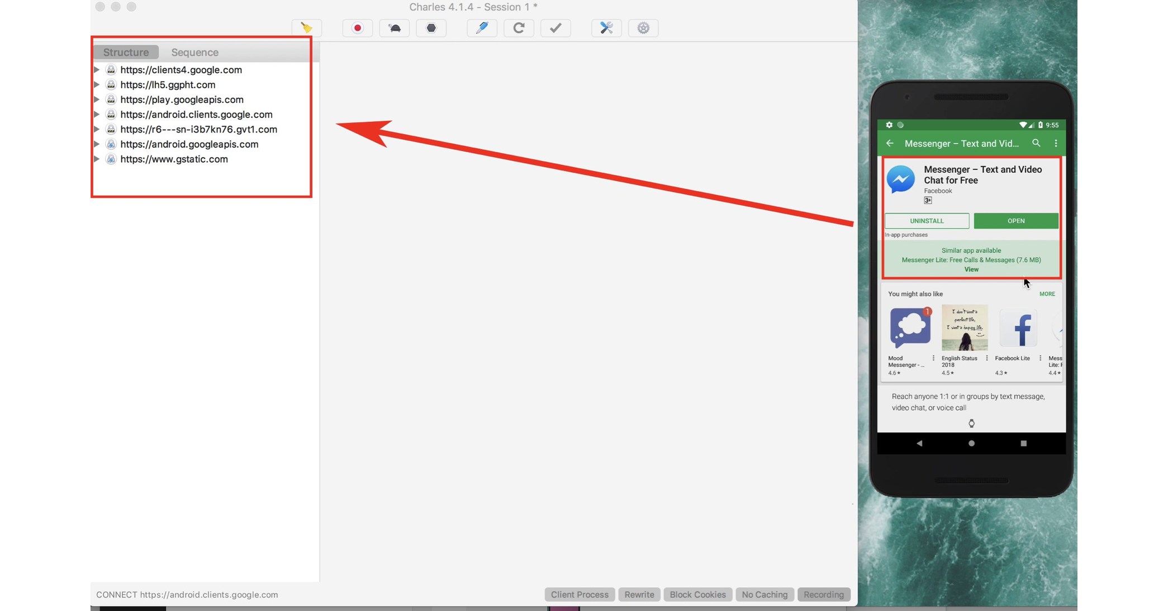
Task: Click the checkmark validate icon
Action: pos(555,28)
